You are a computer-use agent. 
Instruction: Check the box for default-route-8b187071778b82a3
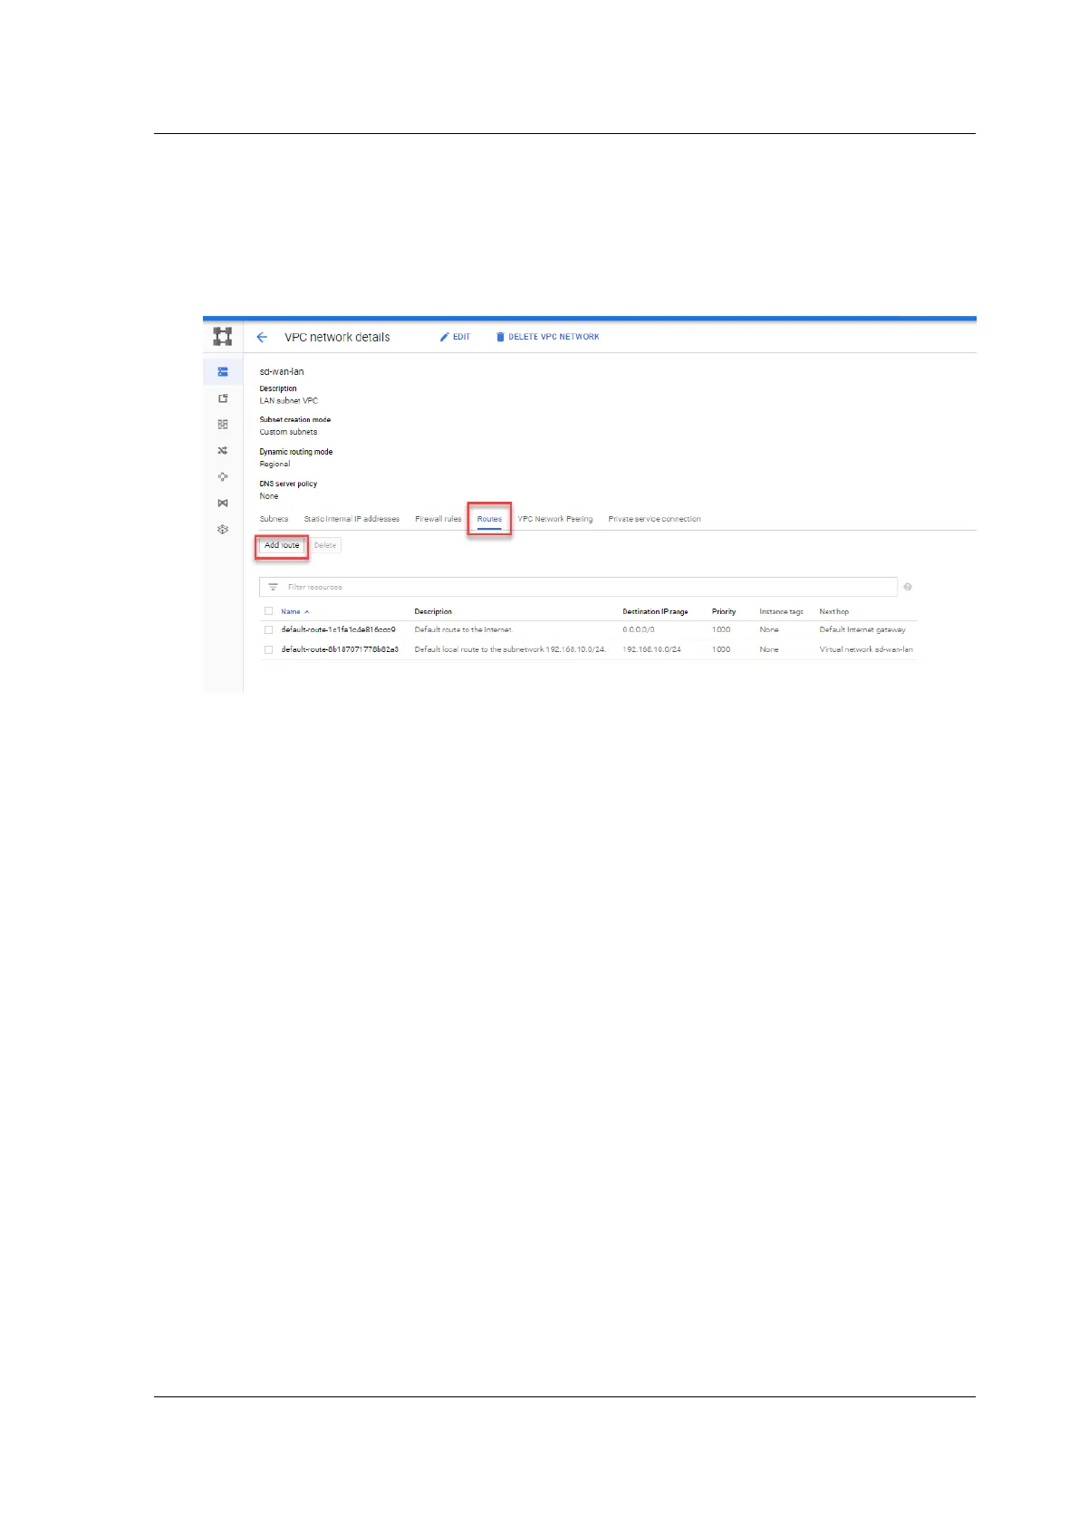(268, 649)
